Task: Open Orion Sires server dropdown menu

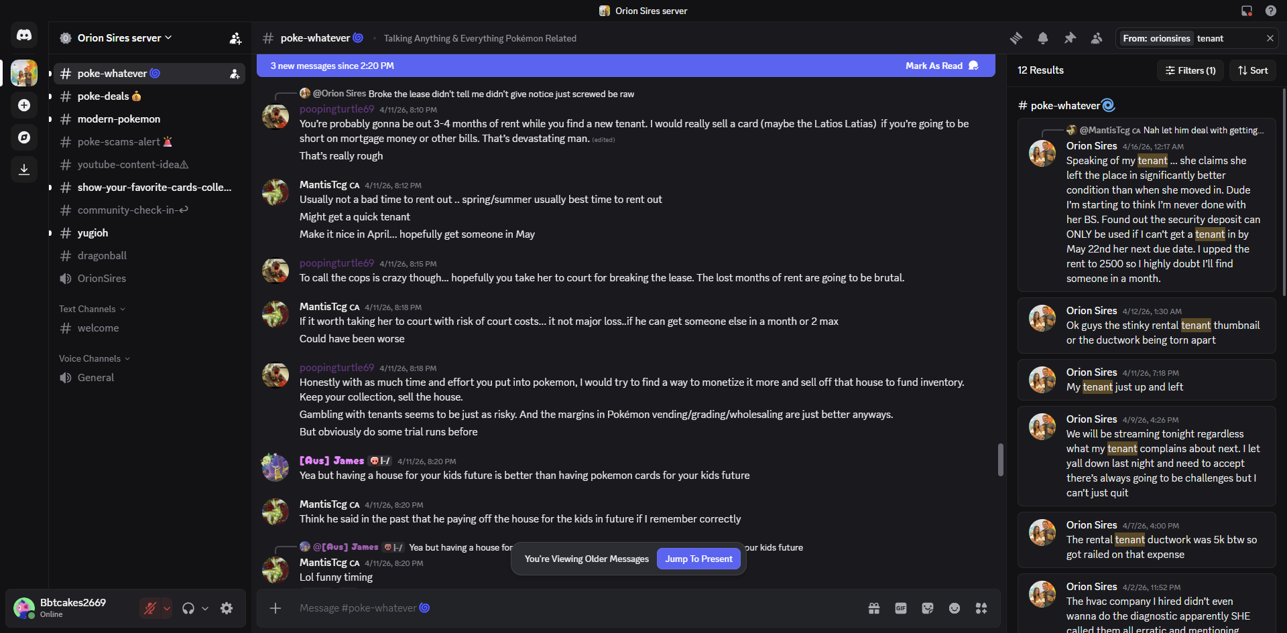Action: click(x=125, y=38)
